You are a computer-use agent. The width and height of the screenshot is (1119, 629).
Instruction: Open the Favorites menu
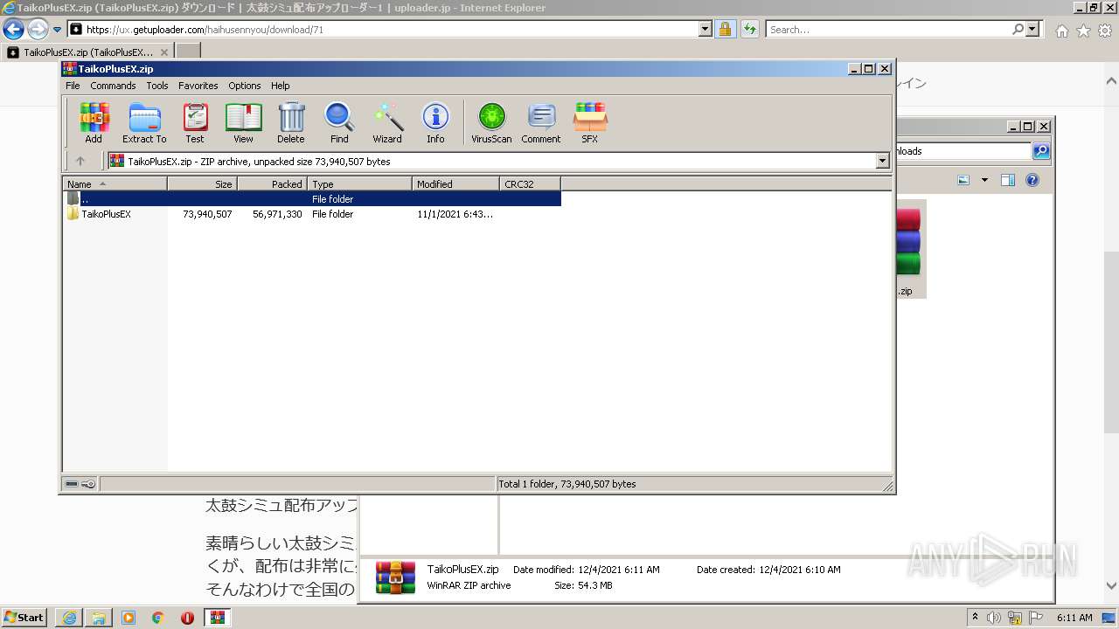tap(198, 86)
